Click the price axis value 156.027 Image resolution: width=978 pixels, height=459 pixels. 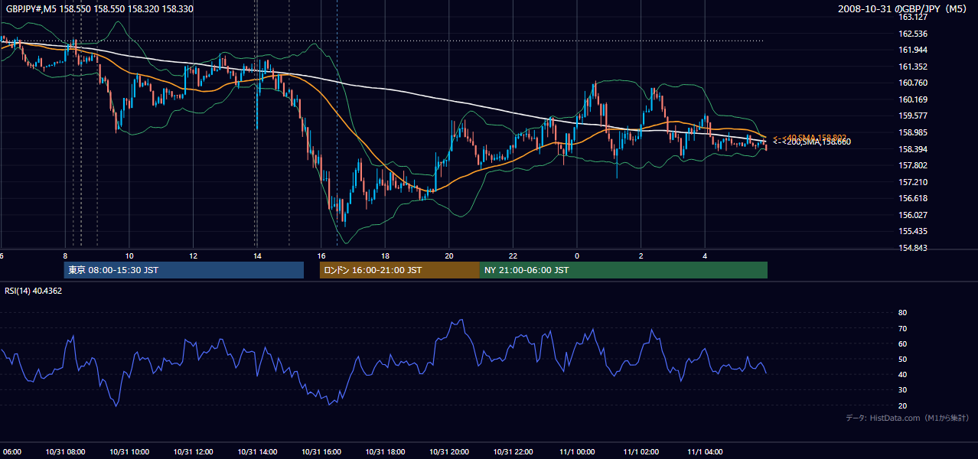[912, 215]
